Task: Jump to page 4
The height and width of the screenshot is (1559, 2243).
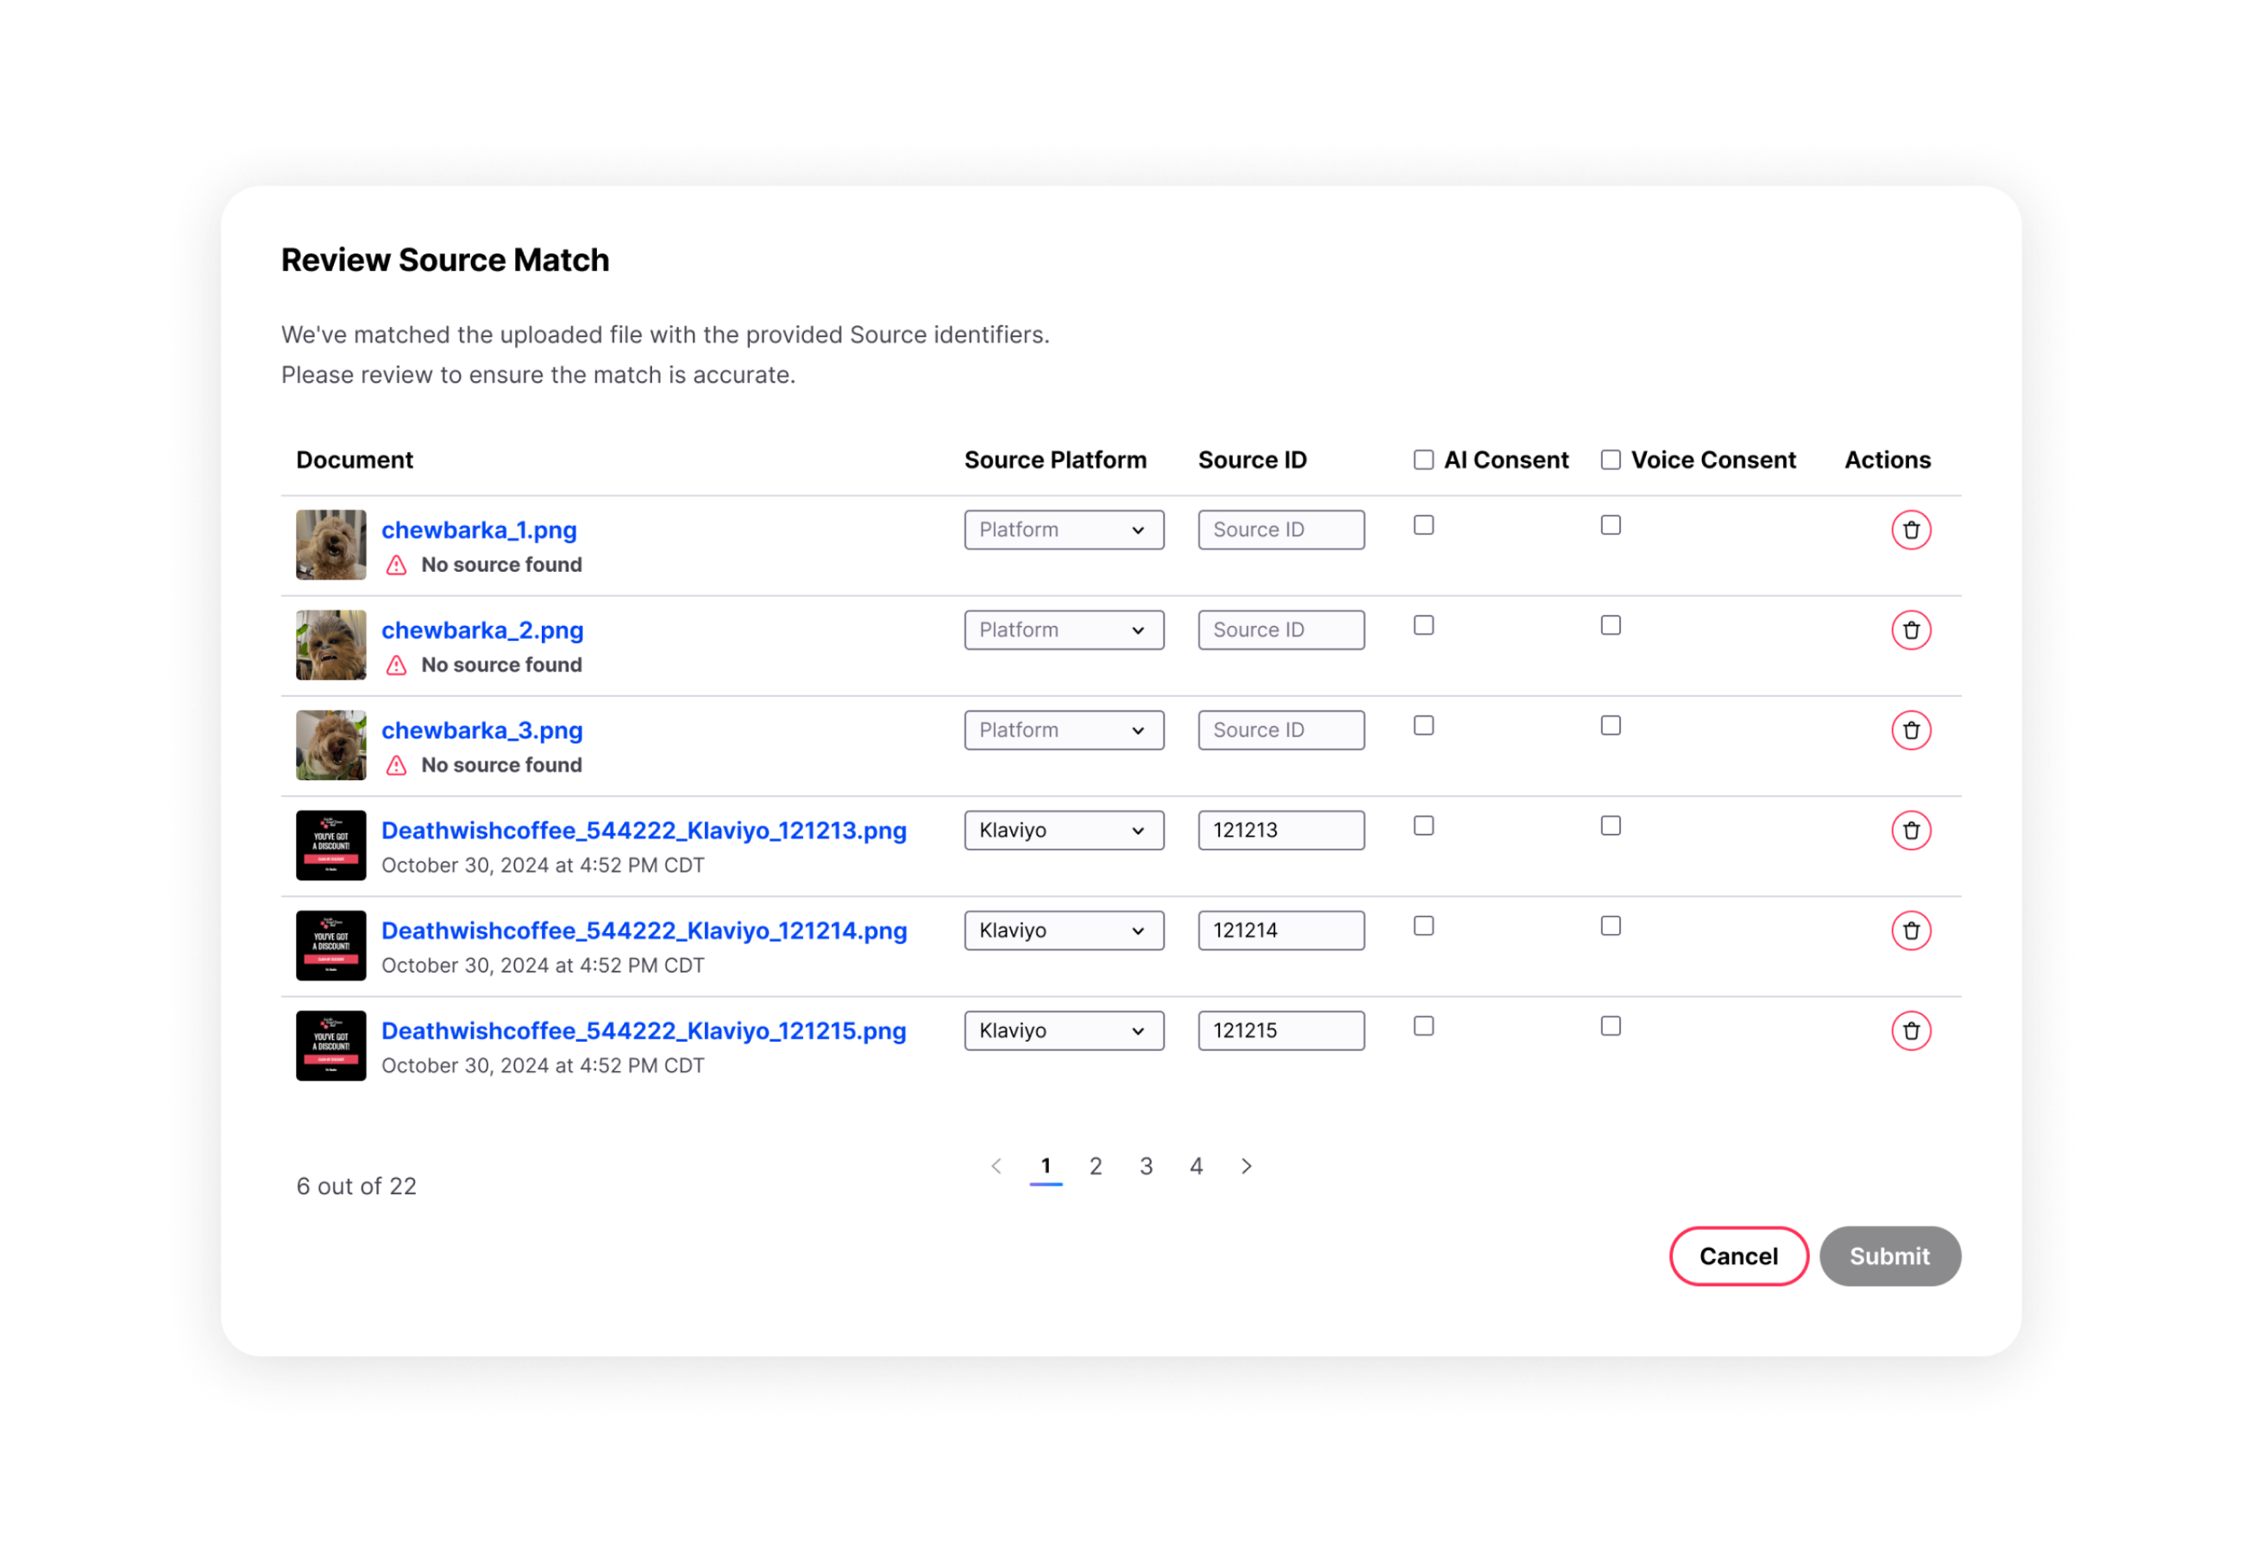Action: (1196, 1166)
